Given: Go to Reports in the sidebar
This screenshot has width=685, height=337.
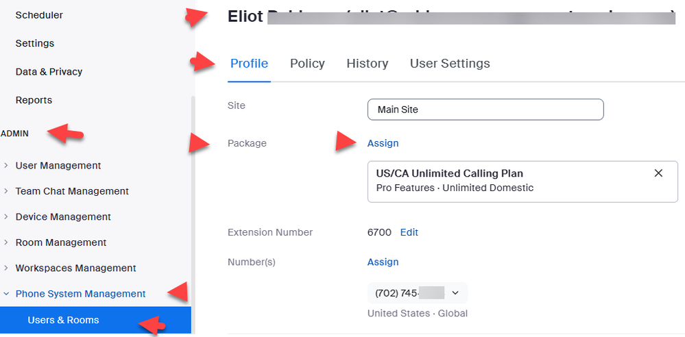Looking at the screenshot, I should [34, 100].
